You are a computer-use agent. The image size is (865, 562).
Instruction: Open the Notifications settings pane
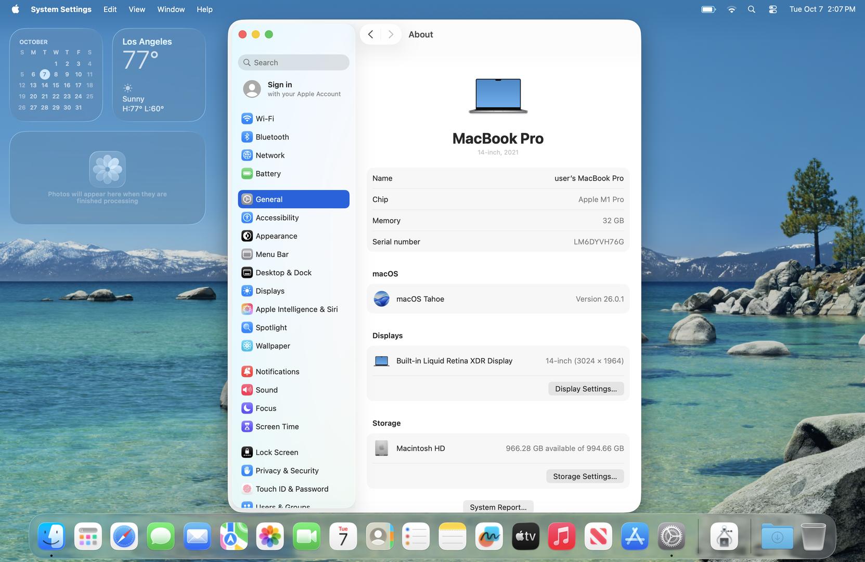[277, 372]
